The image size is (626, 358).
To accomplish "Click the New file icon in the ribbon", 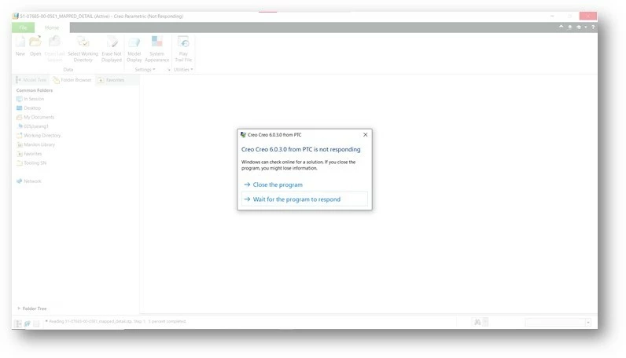I will click(x=20, y=42).
